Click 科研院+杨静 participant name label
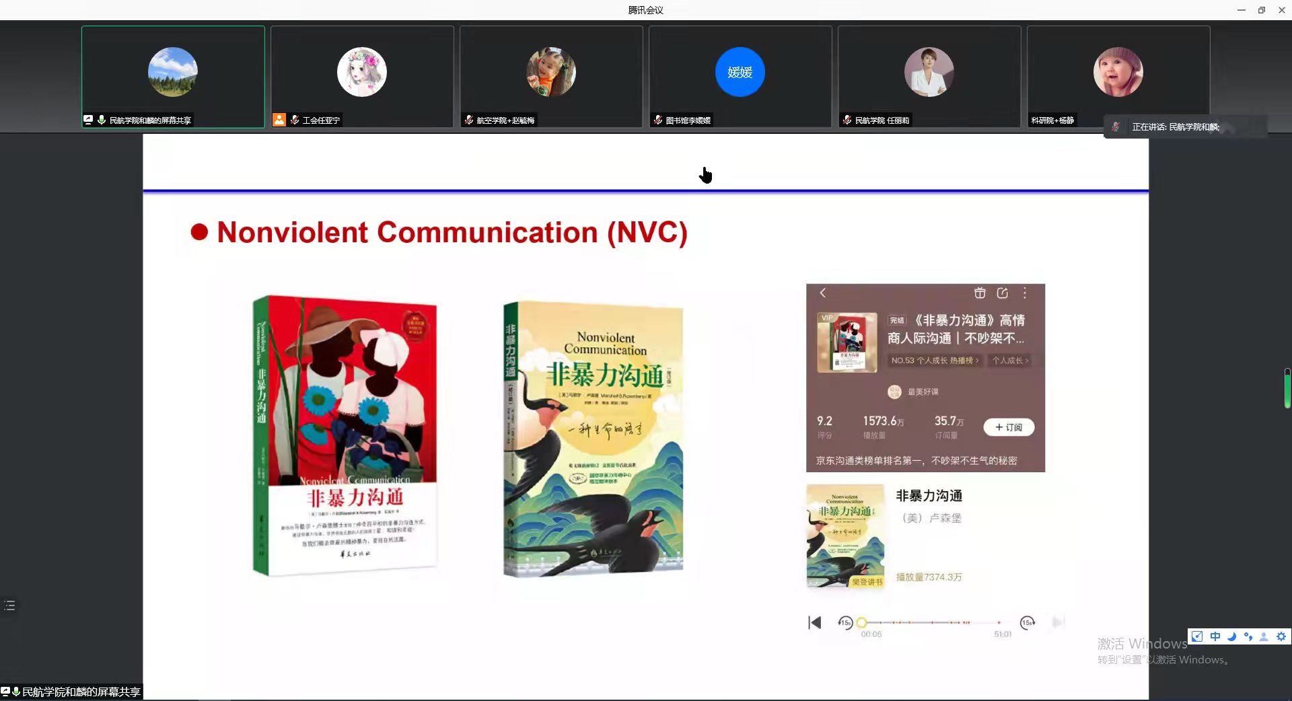The height and width of the screenshot is (701, 1292). click(1052, 120)
